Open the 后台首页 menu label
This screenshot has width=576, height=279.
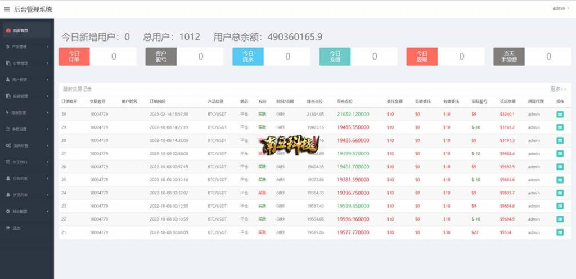coord(21,30)
